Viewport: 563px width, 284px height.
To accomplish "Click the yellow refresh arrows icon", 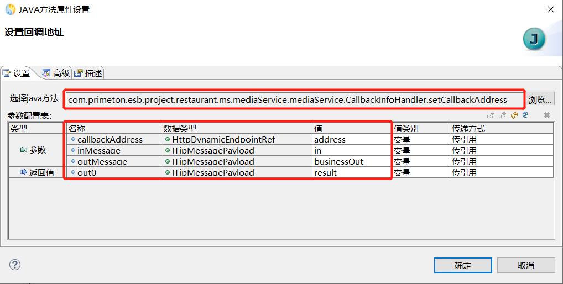I will [514, 115].
